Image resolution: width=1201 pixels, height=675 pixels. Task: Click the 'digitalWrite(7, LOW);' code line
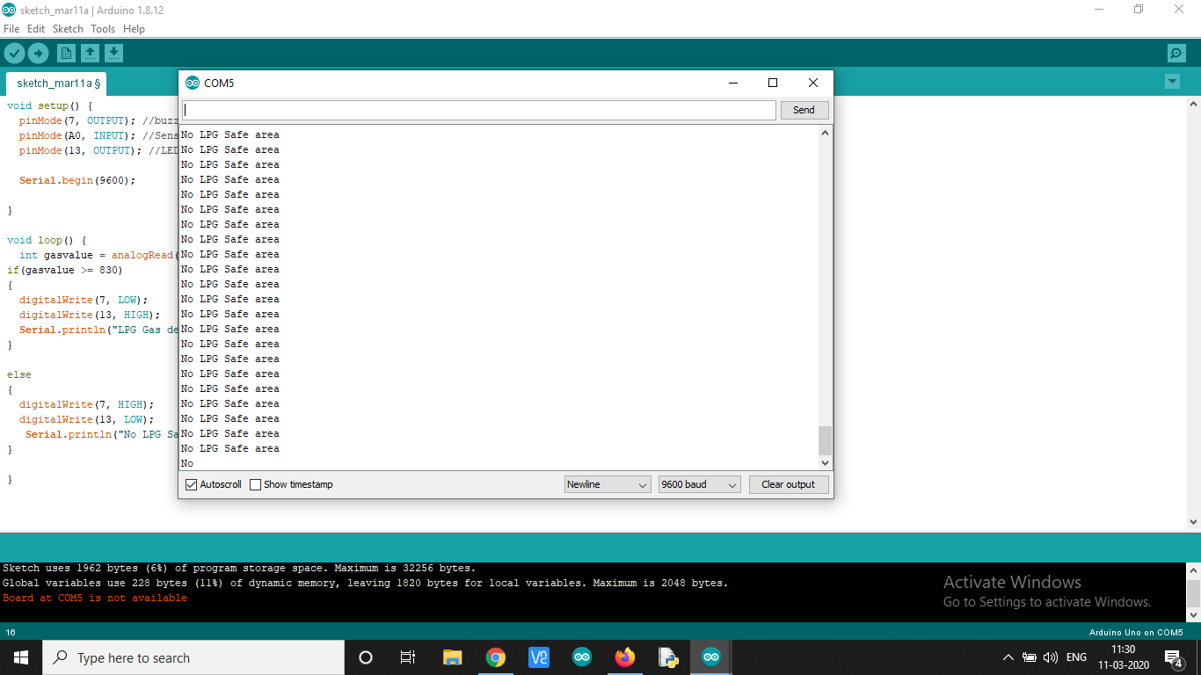tap(84, 300)
